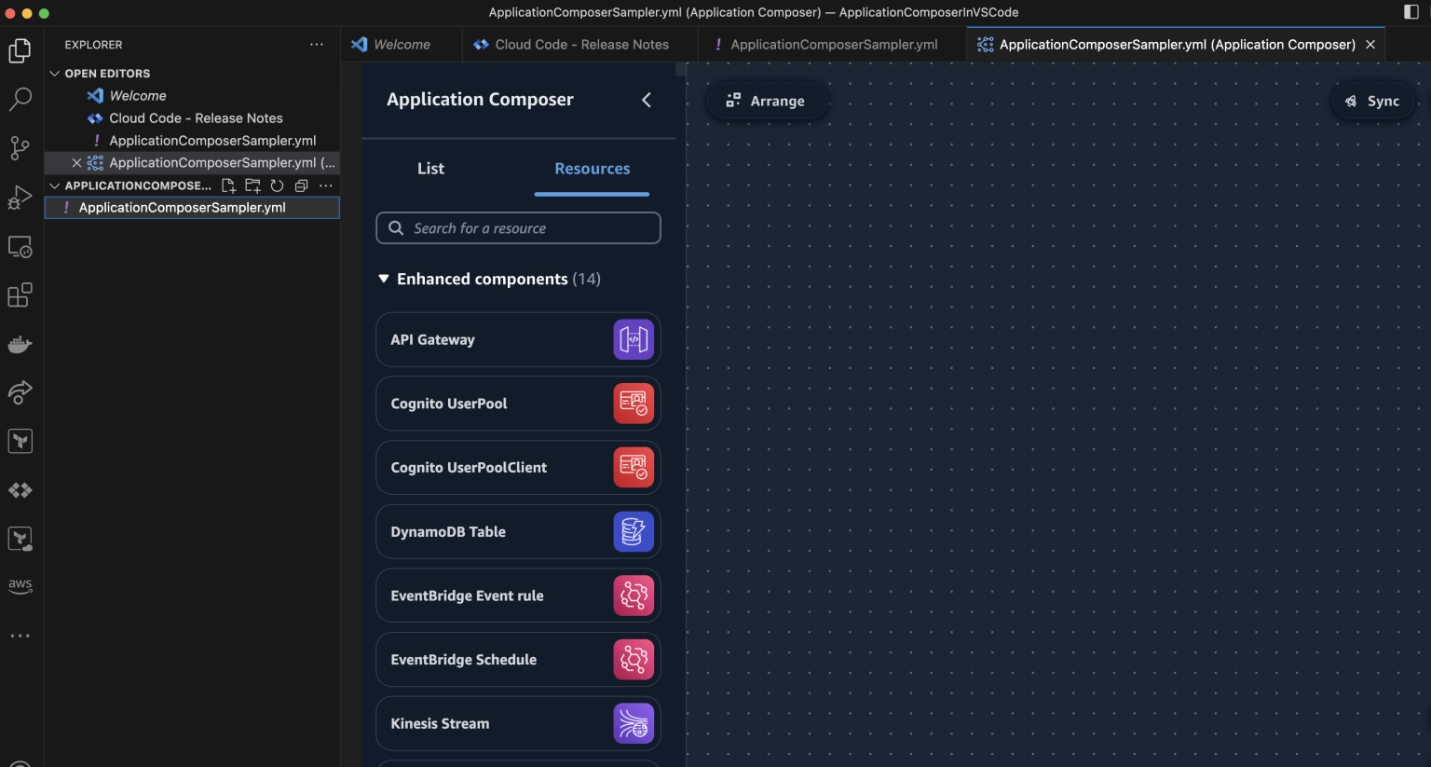This screenshot has width=1431, height=767.
Task: Open the Run and Debug view
Action: (20, 197)
